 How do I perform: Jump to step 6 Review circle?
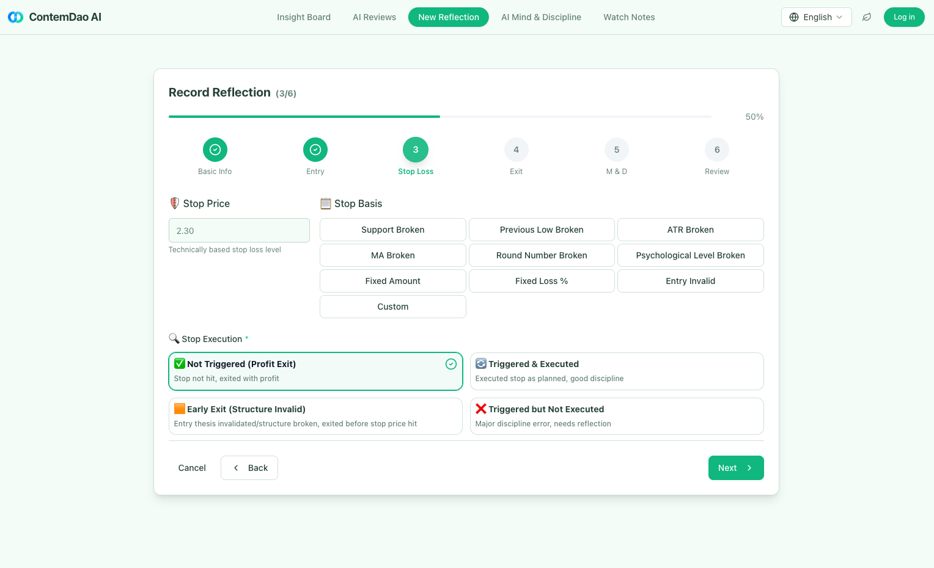[x=717, y=150]
